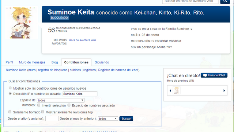
Task: Click the 'escuchar Vocaloid' occupation text
Action: click(x=168, y=41)
